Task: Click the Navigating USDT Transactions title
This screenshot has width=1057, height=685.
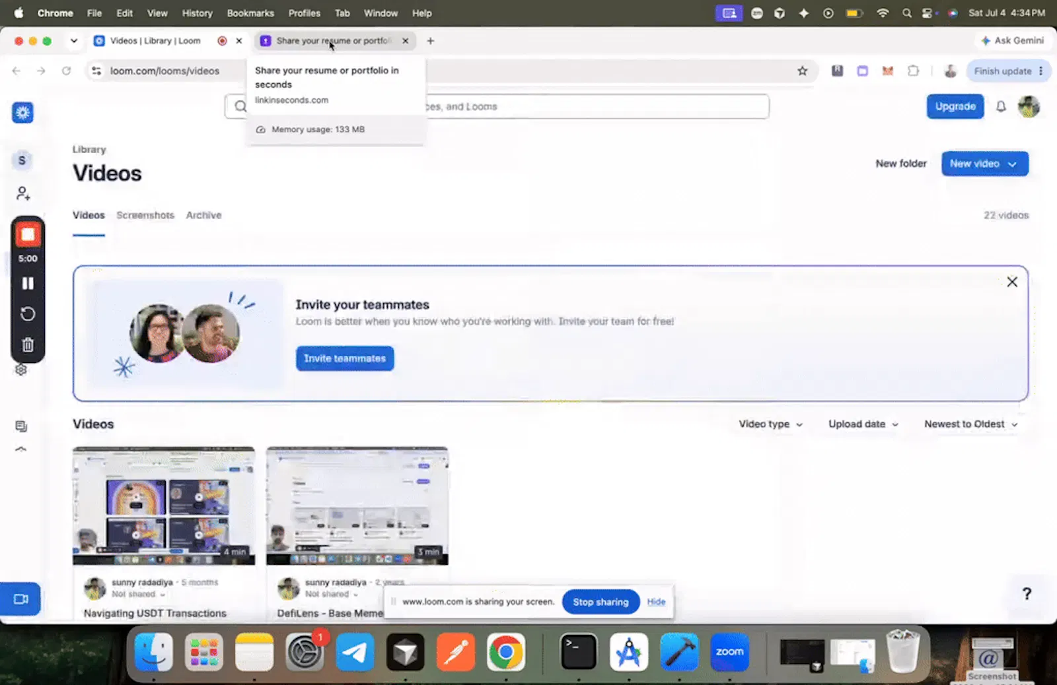Action: click(x=155, y=613)
